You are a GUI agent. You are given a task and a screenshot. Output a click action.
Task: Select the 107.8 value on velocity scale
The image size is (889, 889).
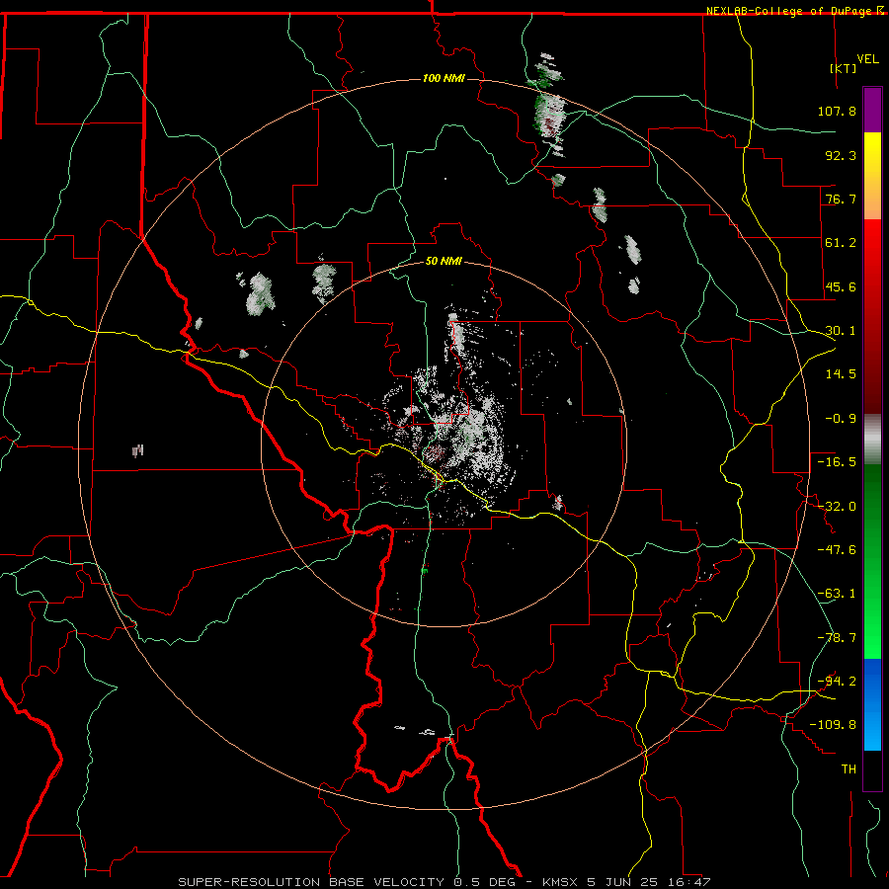pos(837,111)
